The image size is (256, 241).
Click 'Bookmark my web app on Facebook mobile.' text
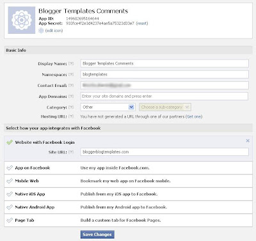[x=125, y=181]
